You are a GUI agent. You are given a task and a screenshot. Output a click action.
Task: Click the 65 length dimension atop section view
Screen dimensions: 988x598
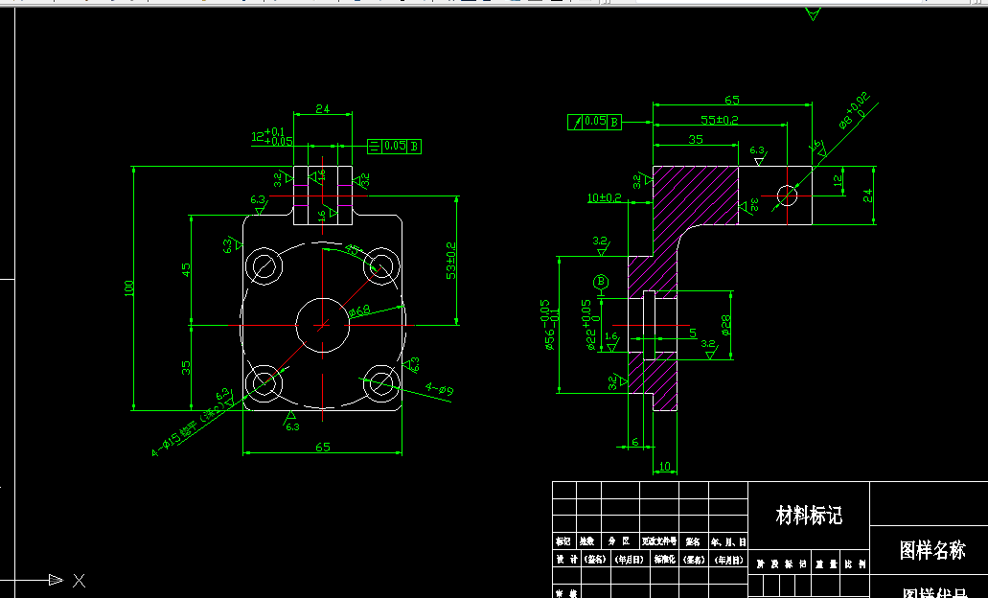[x=732, y=101]
